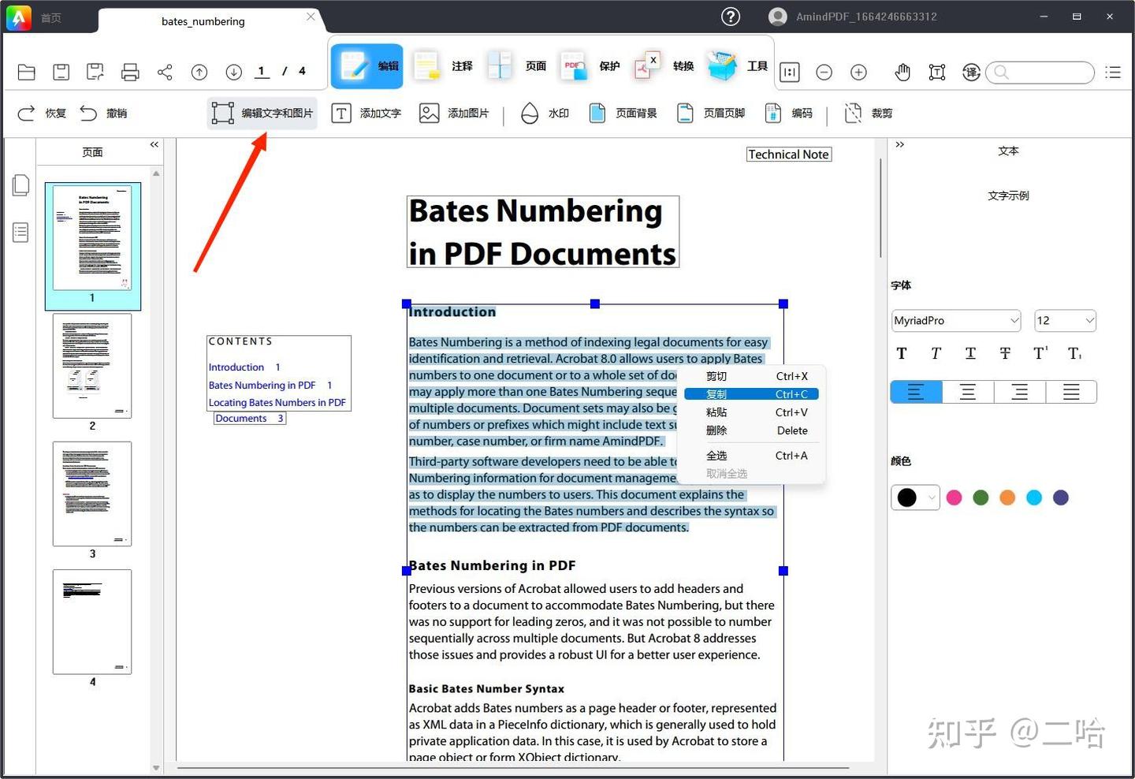
Task: Set text alignment to center
Action: click(x=968, y=392)
